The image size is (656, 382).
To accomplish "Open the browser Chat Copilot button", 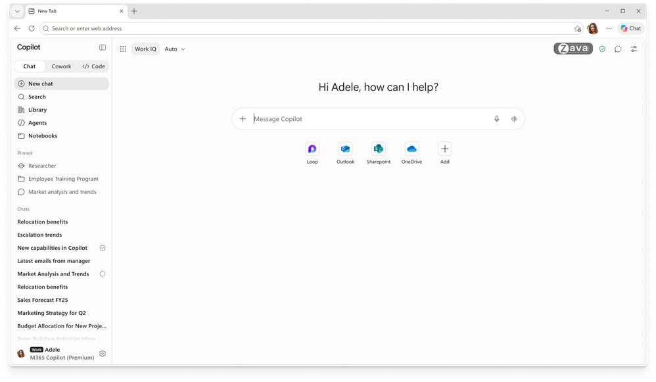I will pos(630,28).
